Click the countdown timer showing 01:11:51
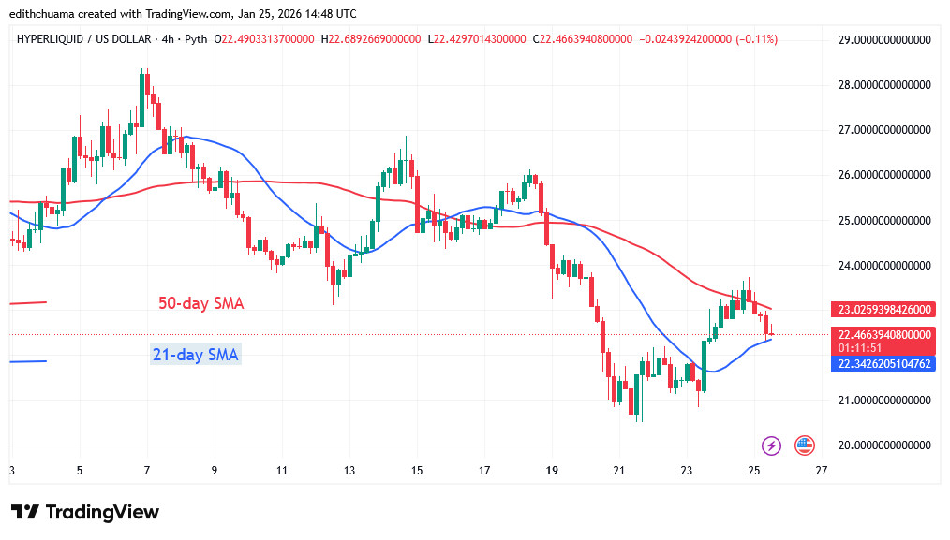Screen dimensions: 950x540 tap(863, 345)
